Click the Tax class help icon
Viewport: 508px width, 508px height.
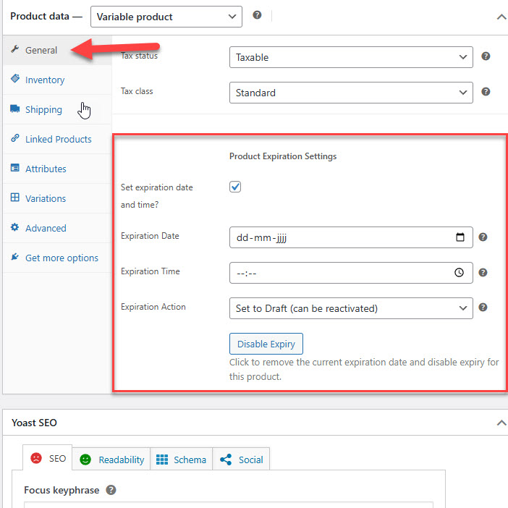(486, 92)
